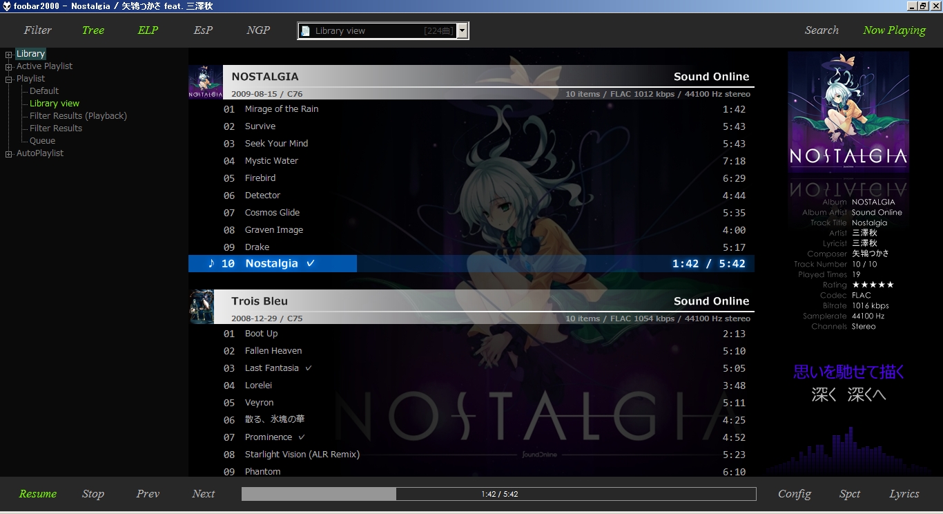Open the Search panel

[822, 30]
